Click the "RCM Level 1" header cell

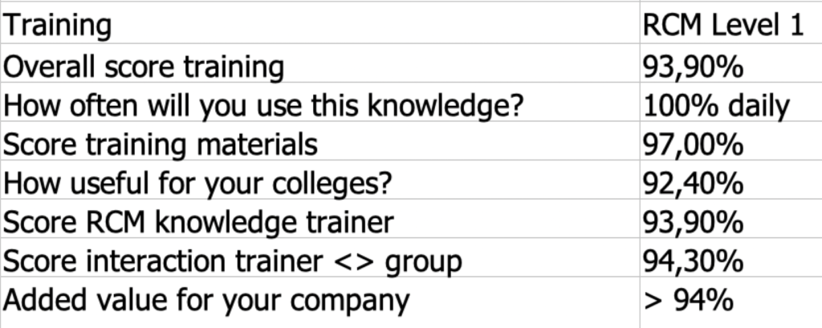[722, 26]
